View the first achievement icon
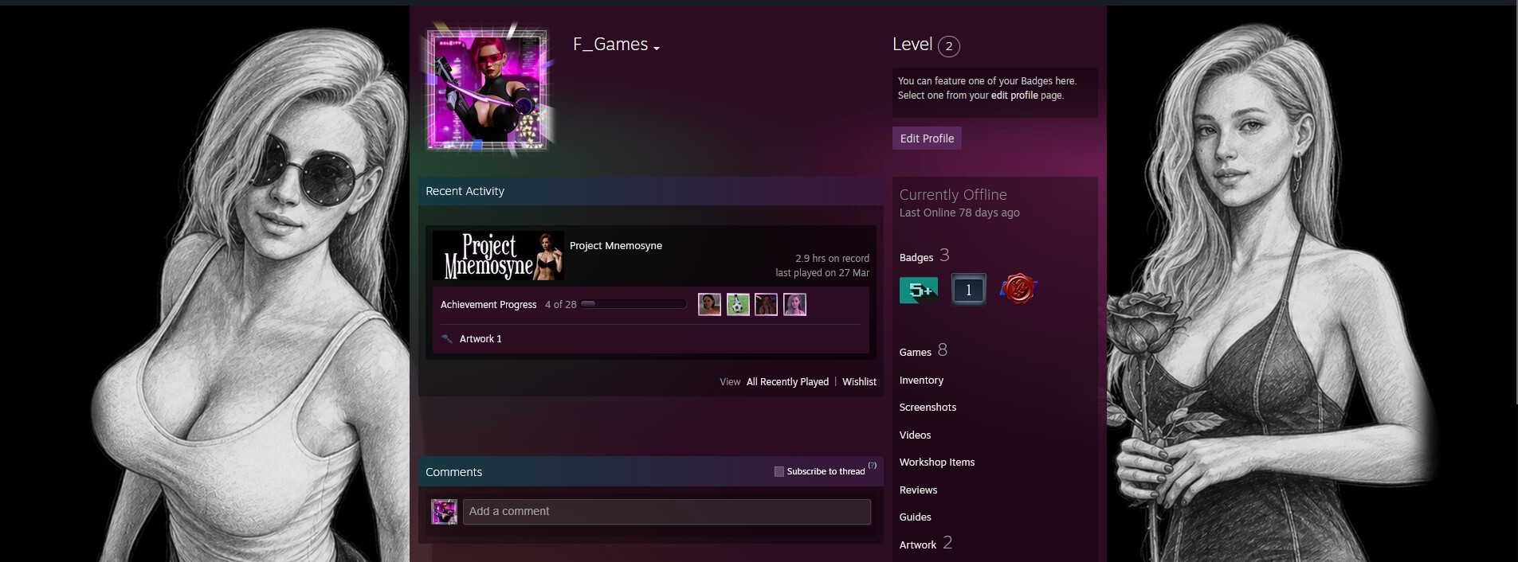1518x562 pixels. tap(709, 304)
